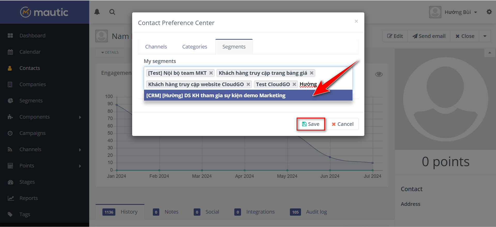Open the settings gear icon

[489, 12]
